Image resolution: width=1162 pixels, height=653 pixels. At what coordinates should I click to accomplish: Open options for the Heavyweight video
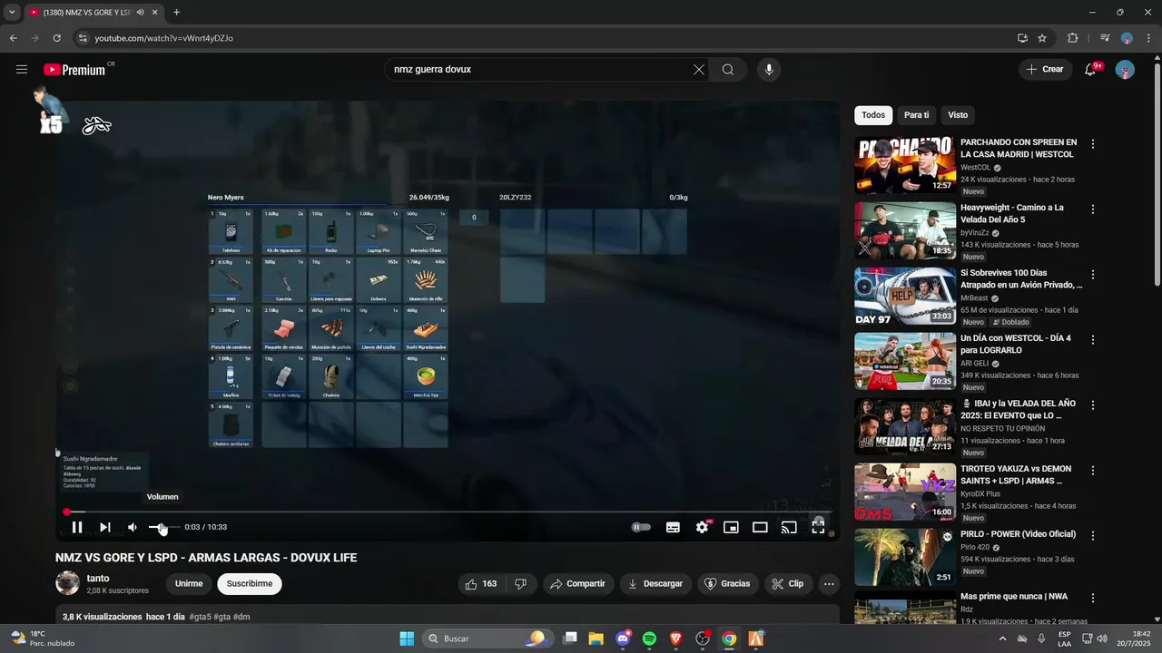coord(1093,210)
